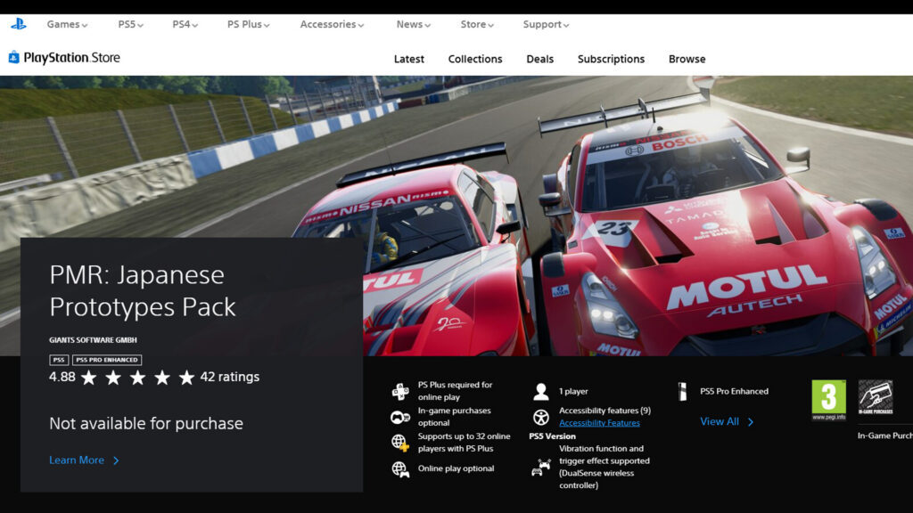Click the PEGI in-game purchases badge
Image resolution: width=913 pixels, height=513 pixels.
876,397
